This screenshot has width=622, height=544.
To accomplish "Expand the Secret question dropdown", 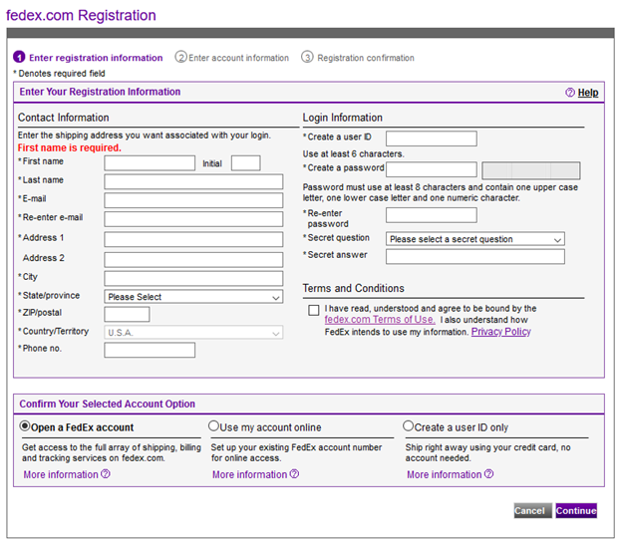I will 475,239.
